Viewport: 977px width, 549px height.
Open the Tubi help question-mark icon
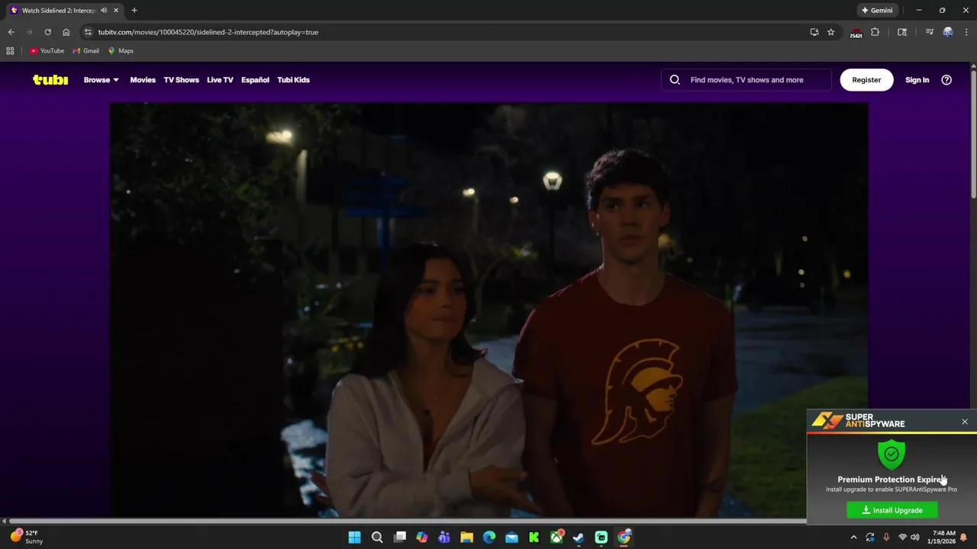tap(946, 79)
